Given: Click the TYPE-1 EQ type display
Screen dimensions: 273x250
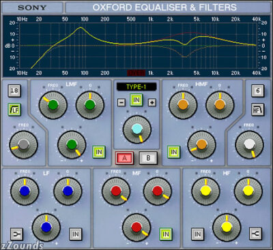Looking at the screenshot, I should (136, 87).
